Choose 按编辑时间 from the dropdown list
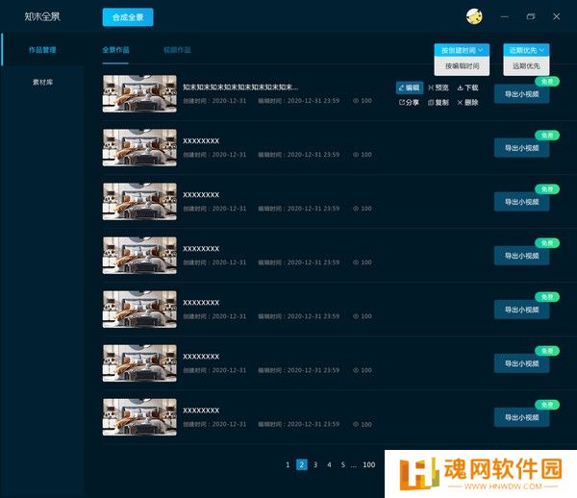The height and width of the screenshot is (498, 577). pyautogui.click(x=462, y=66)
